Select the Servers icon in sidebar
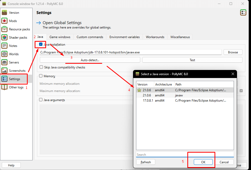 point(4,62)
